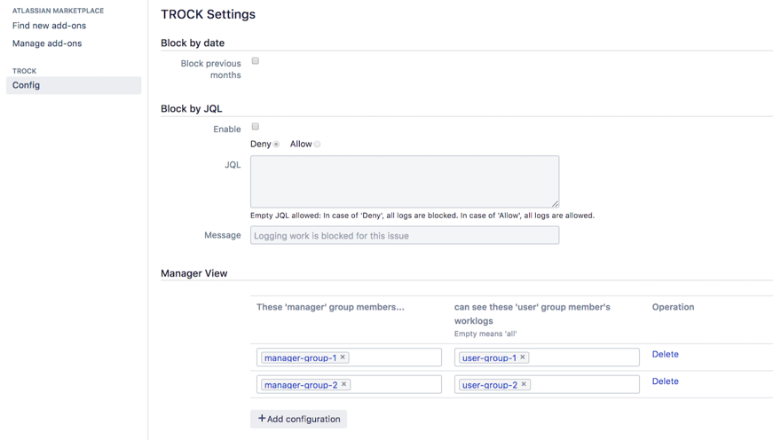Tick the Block by JQL Enable checkbox
Image resolution: width=773 pixels, height=440 pixels.
256,127
